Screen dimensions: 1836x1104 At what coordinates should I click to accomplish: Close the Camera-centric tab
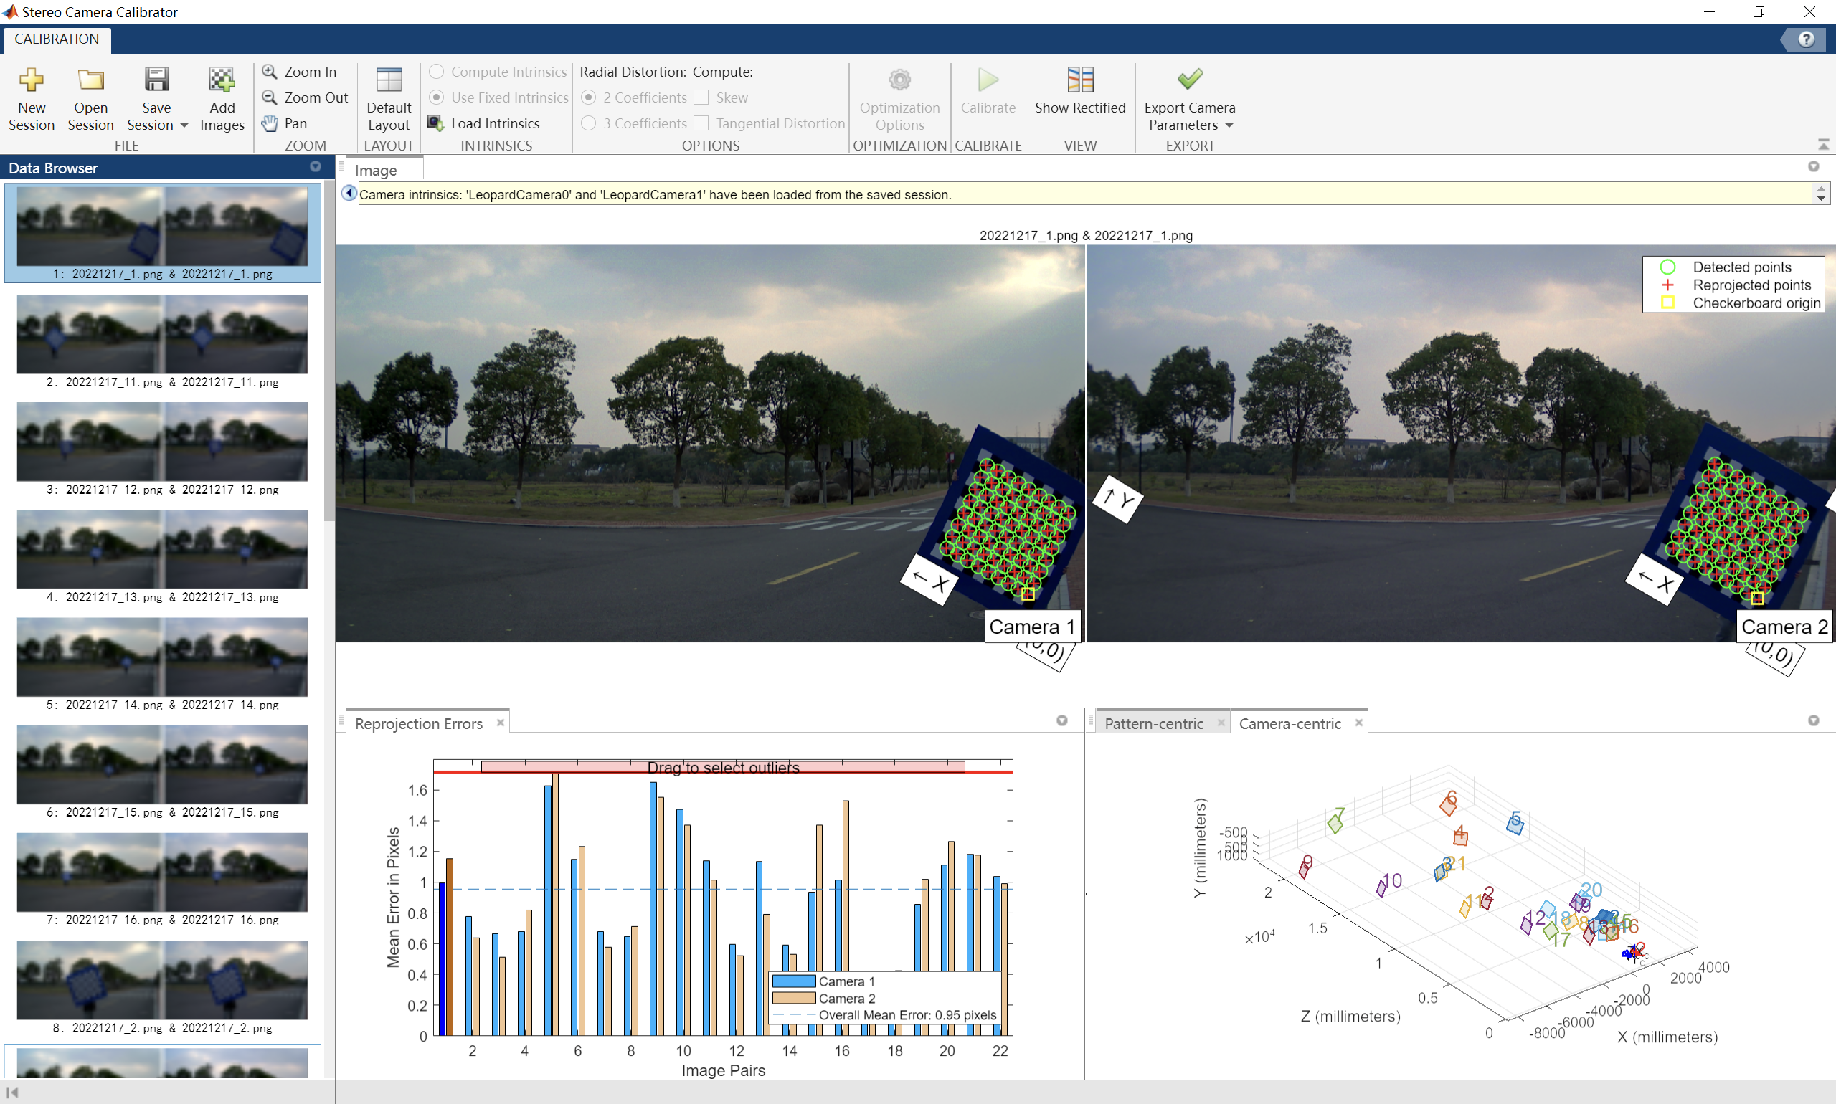pyautogui.click(x=1359, y=723)
